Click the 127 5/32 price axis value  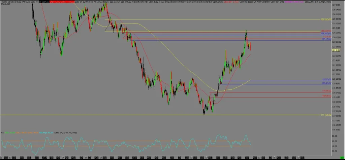coord(336,5)
